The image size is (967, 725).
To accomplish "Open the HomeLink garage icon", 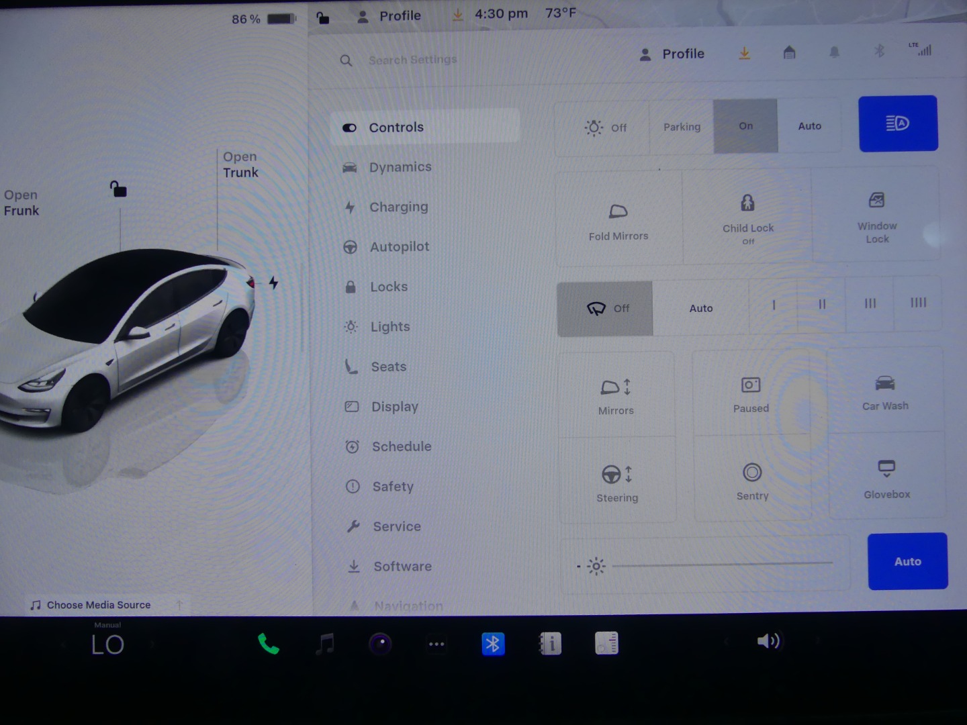I will coord(789,52).
